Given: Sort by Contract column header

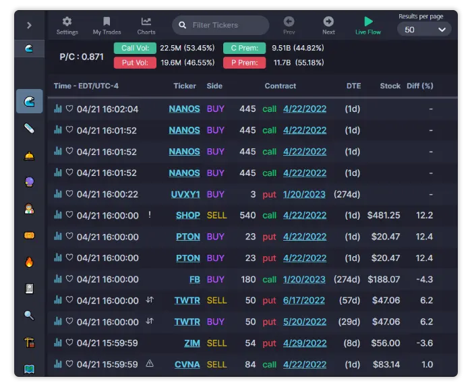Looking at the screenshot, I should coord(281,86).
